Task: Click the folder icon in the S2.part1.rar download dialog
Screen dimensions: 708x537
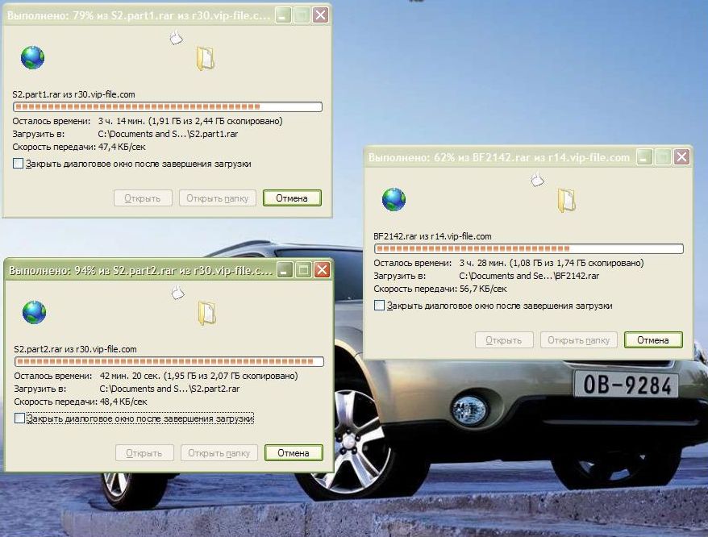Action: tap(205, 58)
